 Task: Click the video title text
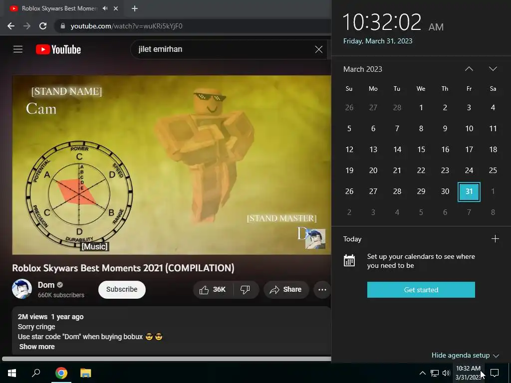click(123, 268)
